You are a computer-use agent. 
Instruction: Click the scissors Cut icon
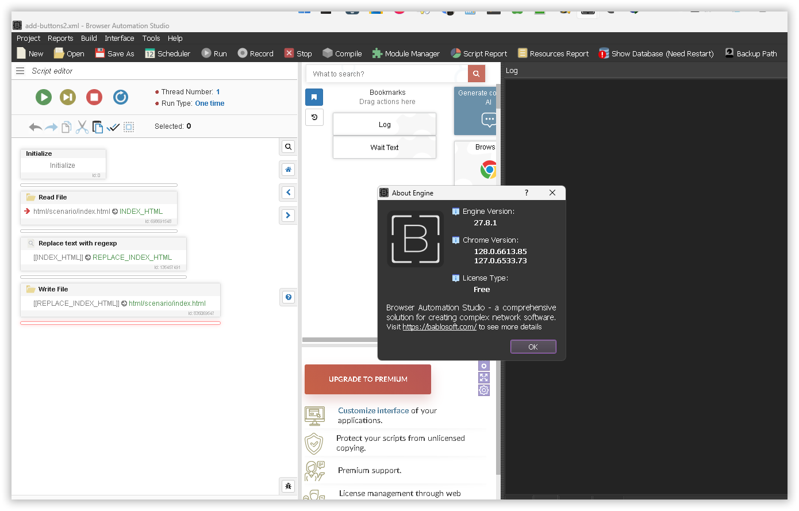tap(82, 127)
